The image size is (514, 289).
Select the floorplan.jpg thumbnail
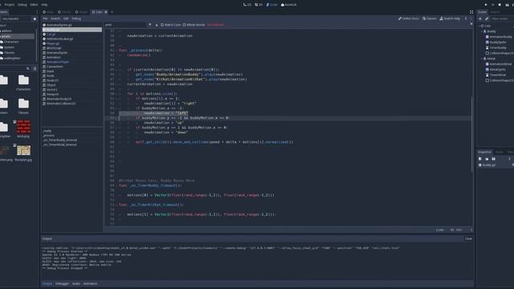click(x=23, y=150)
